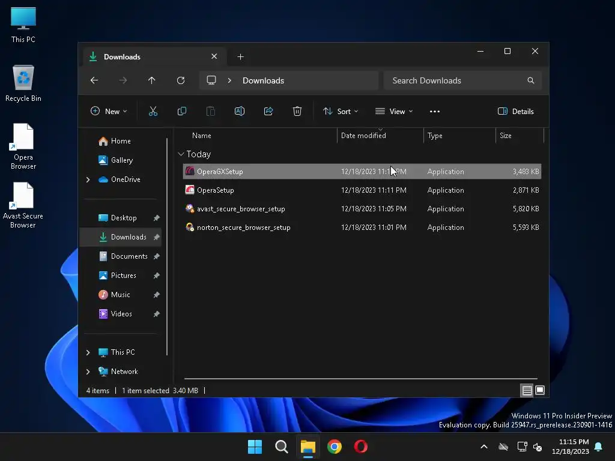Go back with the left arrow

click(94, 80)
